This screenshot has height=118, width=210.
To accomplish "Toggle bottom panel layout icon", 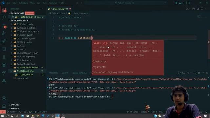I will [x=180, y=3].
